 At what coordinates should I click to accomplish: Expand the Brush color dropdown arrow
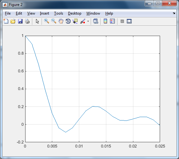click(x=88, y=21)
